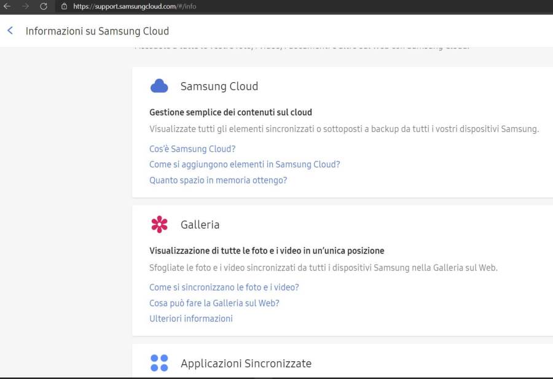Screen dimensions: 553x379
Task: Click the "Galleria" section heading
Action: point(200,225)
